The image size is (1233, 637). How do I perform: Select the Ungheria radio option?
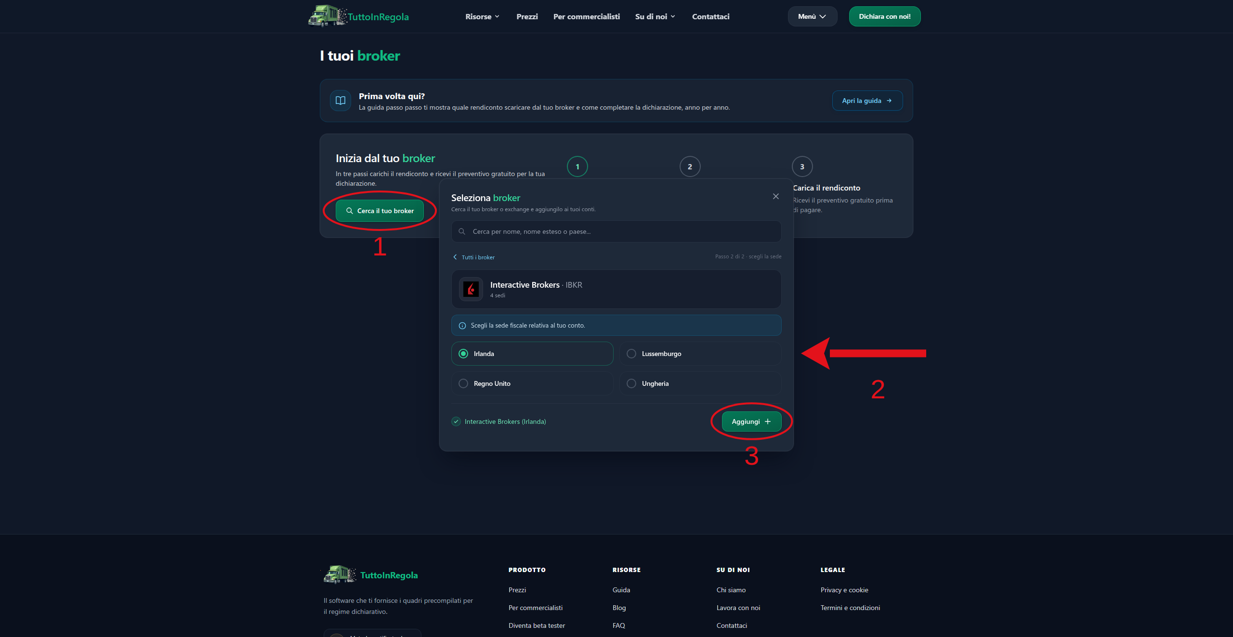pos(700,383)
